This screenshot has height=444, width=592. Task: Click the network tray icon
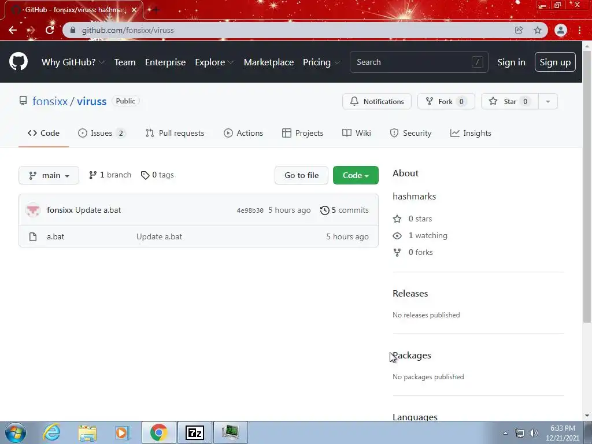point(520,433)
